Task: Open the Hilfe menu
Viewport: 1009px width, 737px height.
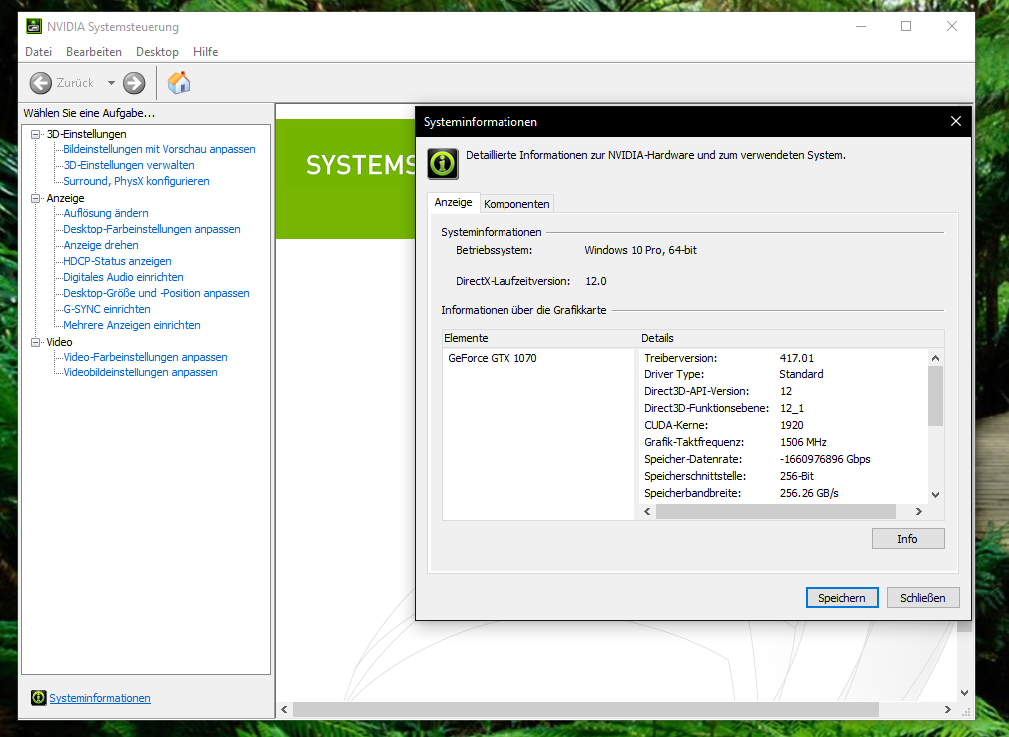Action: pyautogui.click(x=205, y=52)
